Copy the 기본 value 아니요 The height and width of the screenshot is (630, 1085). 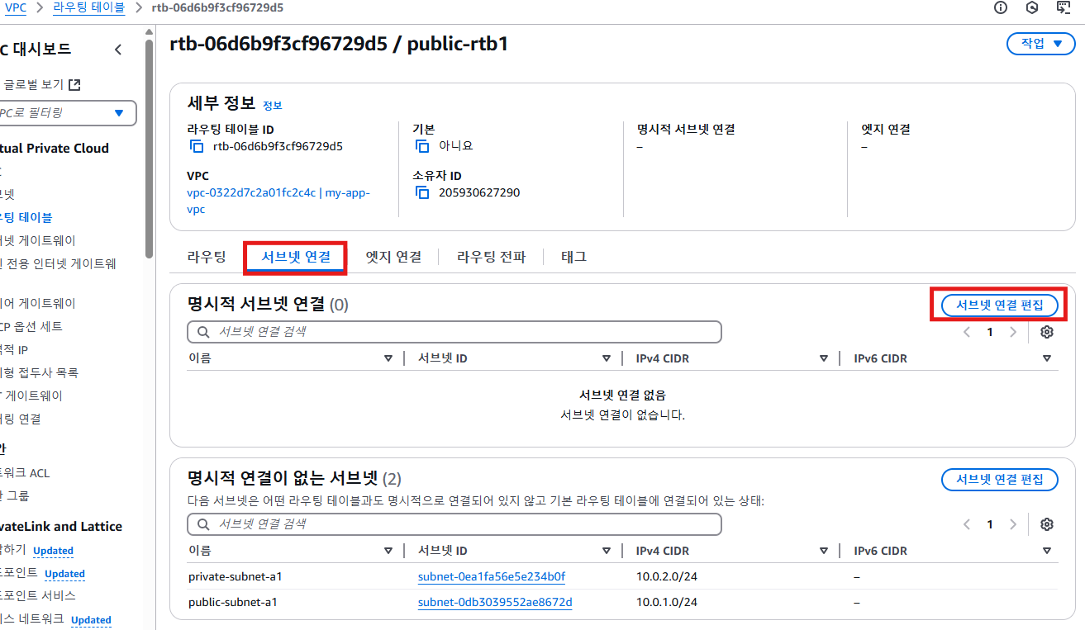(422, 146)
